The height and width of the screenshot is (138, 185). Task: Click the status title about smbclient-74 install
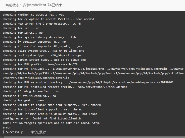(34, 5)
